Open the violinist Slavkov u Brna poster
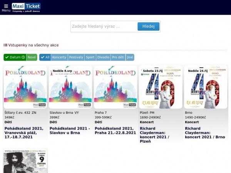Screen dimensions: 231x173 click(x=25, y=161)
